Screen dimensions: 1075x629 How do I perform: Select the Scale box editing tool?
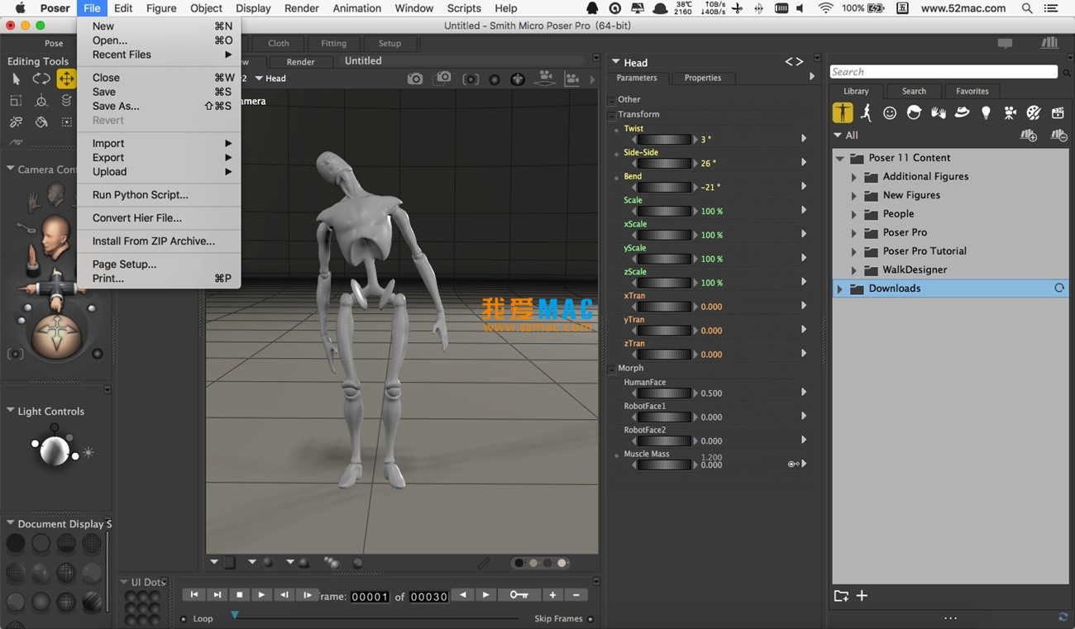click(x=16, y=101)
